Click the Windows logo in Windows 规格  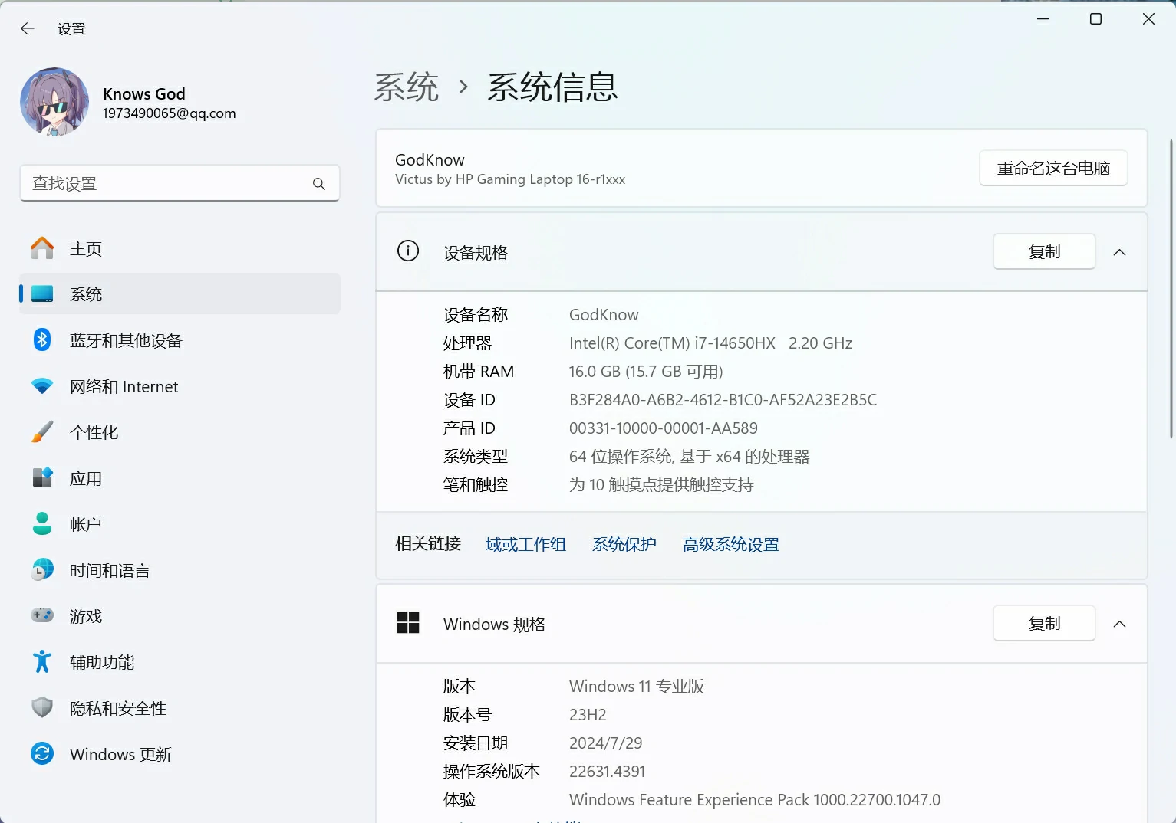pyautogui.click(x=408, y=622)
